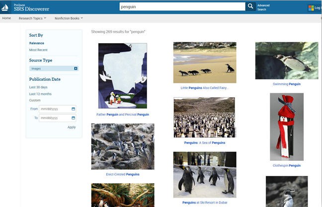Filter publication date to Last 12 months
The image size is (322, 207).
tap(40, 94)
